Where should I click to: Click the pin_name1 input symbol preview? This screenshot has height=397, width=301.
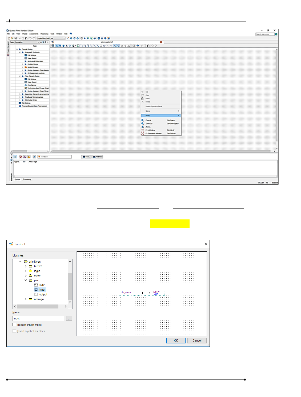pos(142,293)
